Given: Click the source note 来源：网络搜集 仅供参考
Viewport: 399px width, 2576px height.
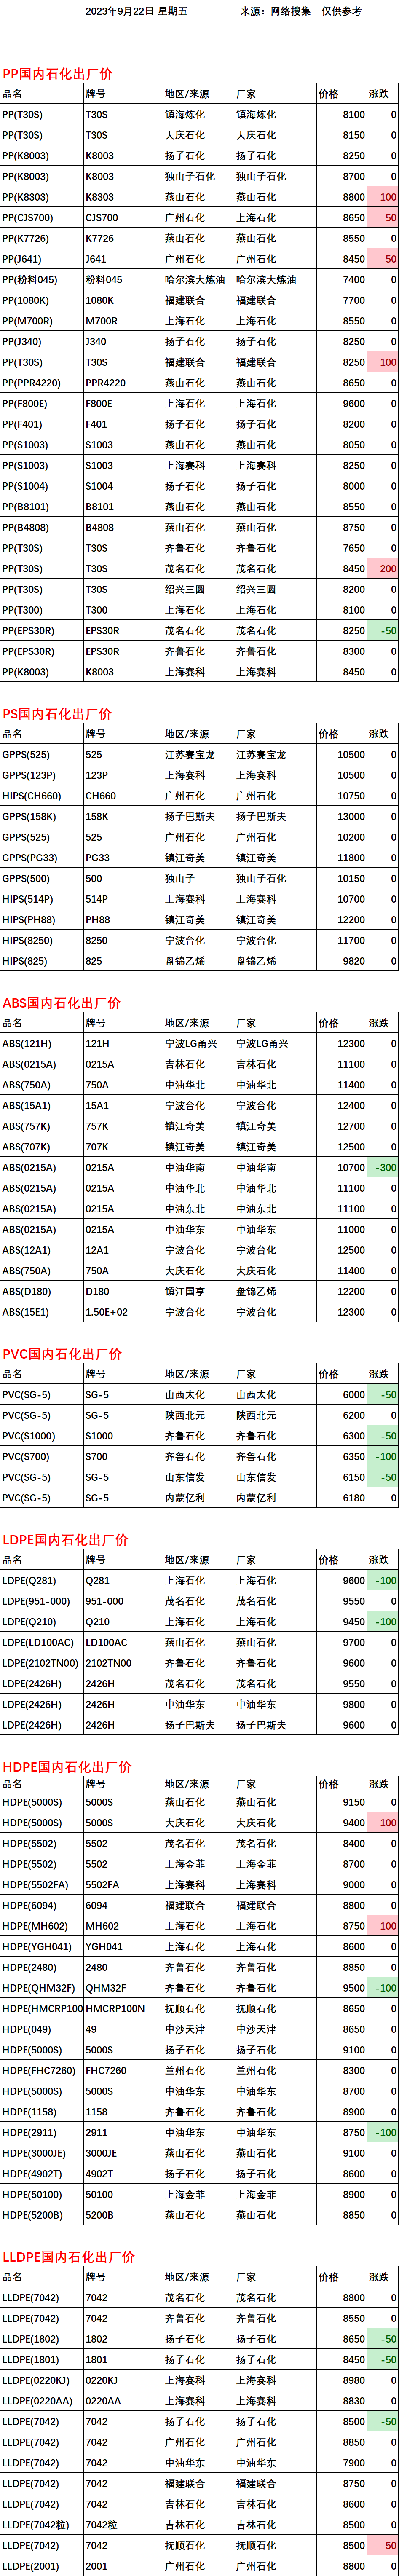Looking at the screenshot, I should click(x=300, y=11).
